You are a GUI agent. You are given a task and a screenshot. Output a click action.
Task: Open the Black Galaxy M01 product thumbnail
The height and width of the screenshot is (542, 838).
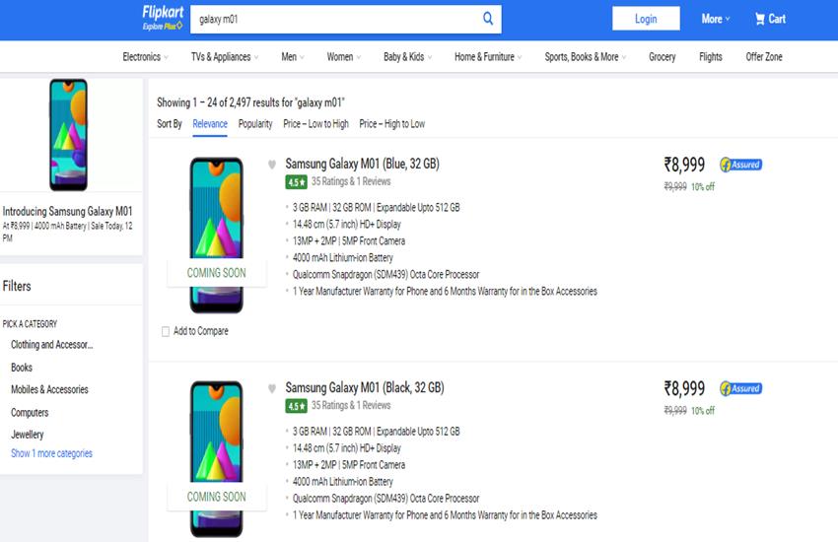click(217, 458)
